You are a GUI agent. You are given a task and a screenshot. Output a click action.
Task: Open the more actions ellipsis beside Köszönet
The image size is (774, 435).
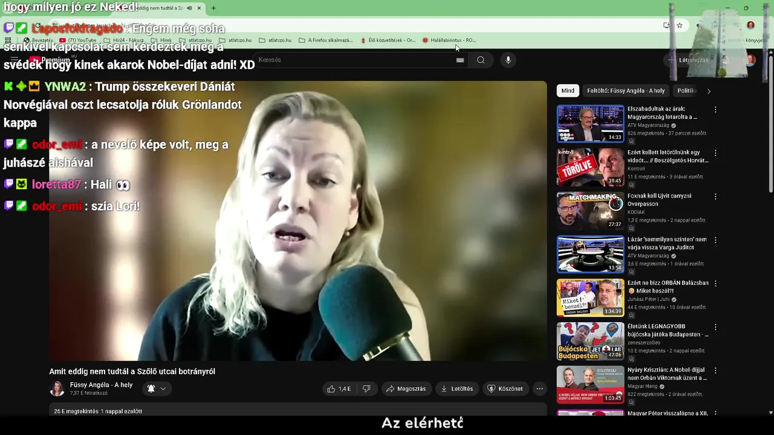[539, 388]
